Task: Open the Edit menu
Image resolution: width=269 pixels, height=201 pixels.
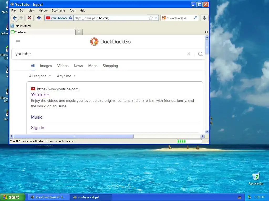Action: pyautogui.click(x=22, y=10)
